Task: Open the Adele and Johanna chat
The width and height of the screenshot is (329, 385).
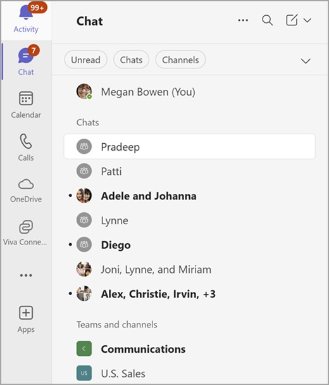Action: click(x=189, y=196)
